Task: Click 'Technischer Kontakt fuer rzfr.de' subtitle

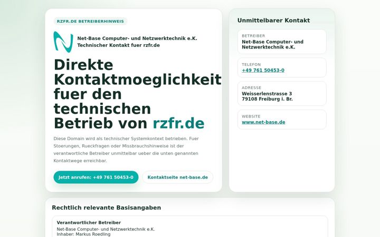Action: coord(119,45)
